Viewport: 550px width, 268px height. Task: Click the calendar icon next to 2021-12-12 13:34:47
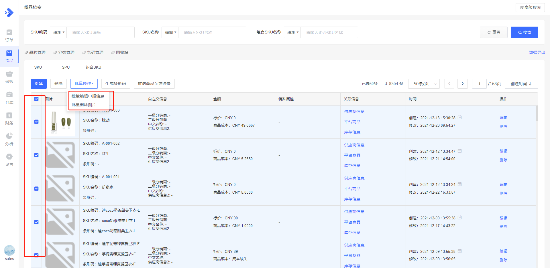tap(460, 151)
